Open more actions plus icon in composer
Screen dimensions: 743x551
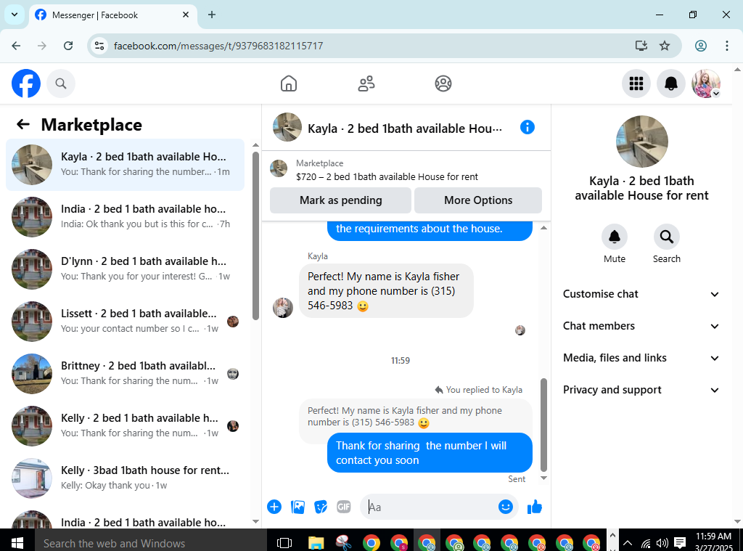click(x=274, y=507)
